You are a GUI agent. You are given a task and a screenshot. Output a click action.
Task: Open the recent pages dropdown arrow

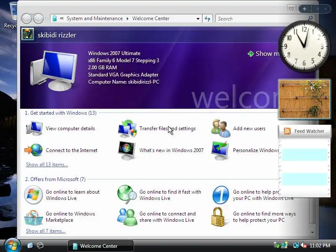[x=47, y=18]
